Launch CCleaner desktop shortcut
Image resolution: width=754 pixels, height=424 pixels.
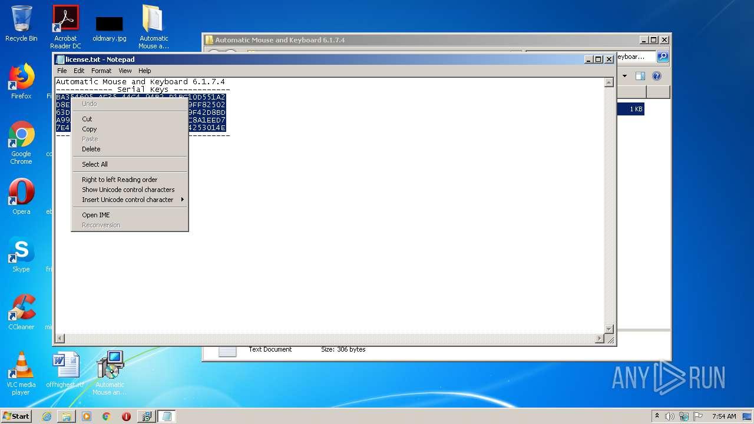(21, 312)
